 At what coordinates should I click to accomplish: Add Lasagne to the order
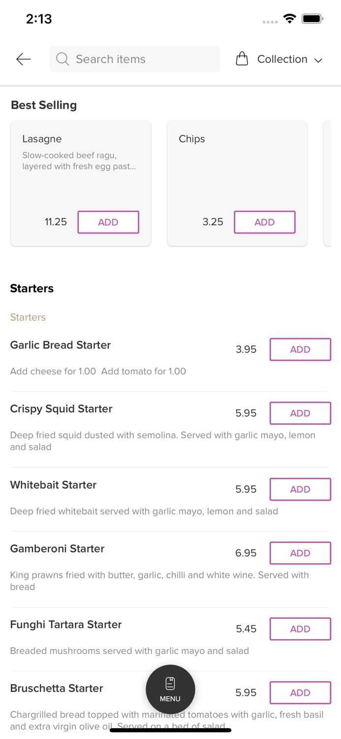click(x=108, y=222)
